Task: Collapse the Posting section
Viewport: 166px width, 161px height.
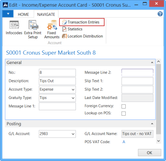Action: tap(152, 124)
